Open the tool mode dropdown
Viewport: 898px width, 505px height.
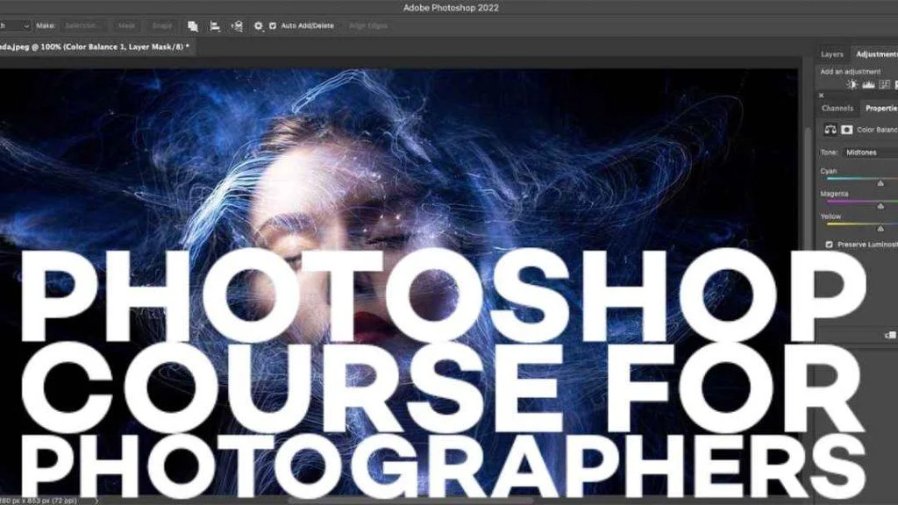coord(14,26)
